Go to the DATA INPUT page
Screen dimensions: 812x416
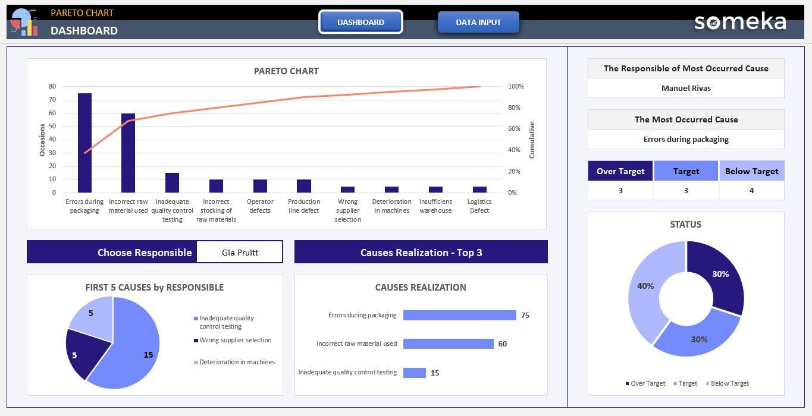[478, 22]
